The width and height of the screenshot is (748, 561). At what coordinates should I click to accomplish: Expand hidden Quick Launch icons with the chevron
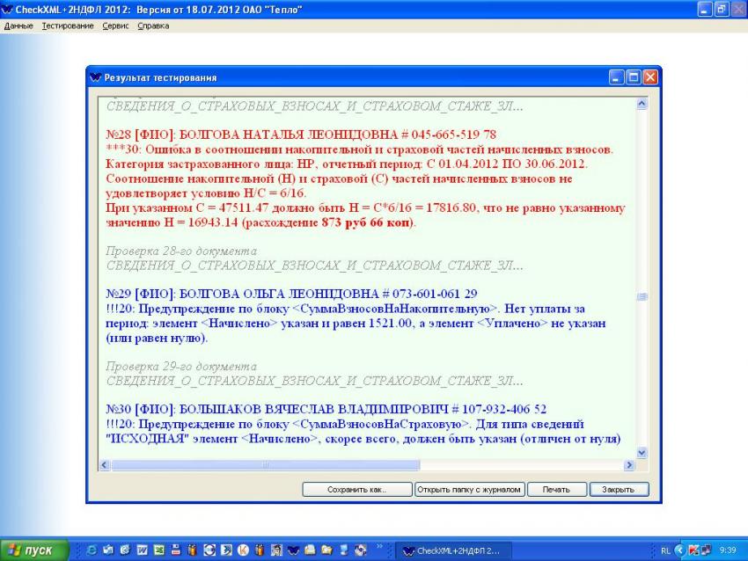380,547
